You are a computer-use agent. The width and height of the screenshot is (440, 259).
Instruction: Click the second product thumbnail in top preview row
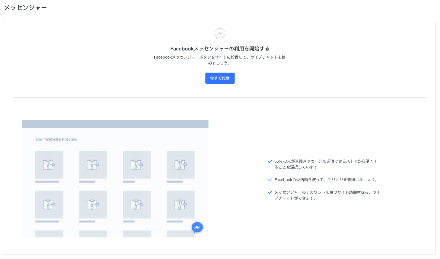tap(93, 165)
